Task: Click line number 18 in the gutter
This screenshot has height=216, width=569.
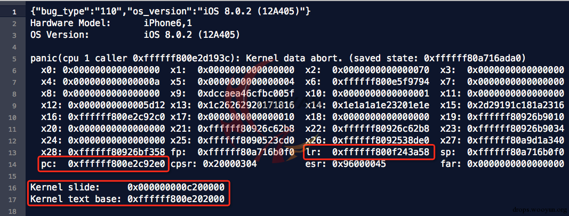Action: tap(12, 211)
